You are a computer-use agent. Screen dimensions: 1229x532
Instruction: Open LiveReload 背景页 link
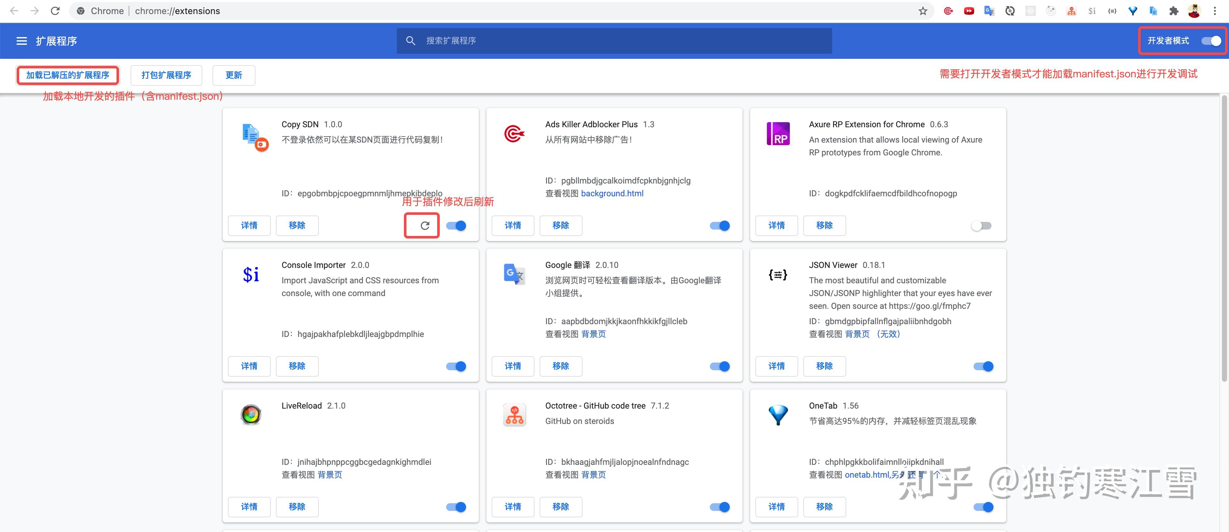tap(330, 475)
